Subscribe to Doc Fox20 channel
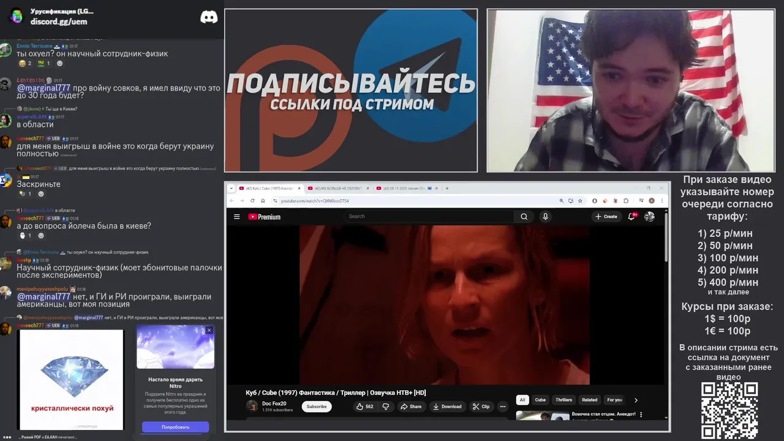 pos(317,406)
